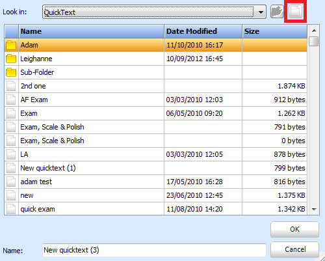Viewport: 325px width, 261px height.
Task: Click the AF Exam file icon
Action: [x=11, y=100]
